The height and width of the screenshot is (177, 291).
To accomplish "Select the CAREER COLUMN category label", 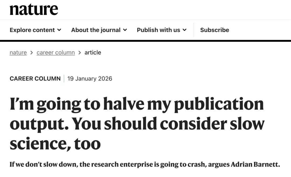I will coord(35,79).
